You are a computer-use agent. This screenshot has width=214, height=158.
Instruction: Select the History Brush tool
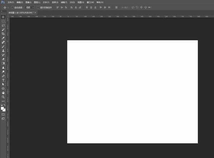point(3,55)
